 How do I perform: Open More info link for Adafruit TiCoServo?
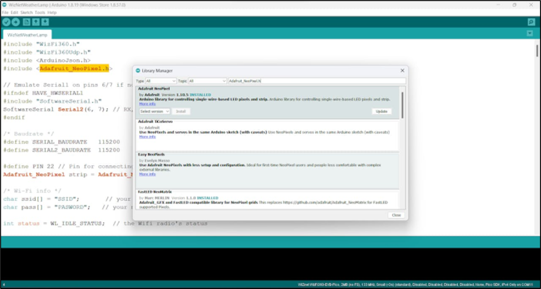coord(147,137)
